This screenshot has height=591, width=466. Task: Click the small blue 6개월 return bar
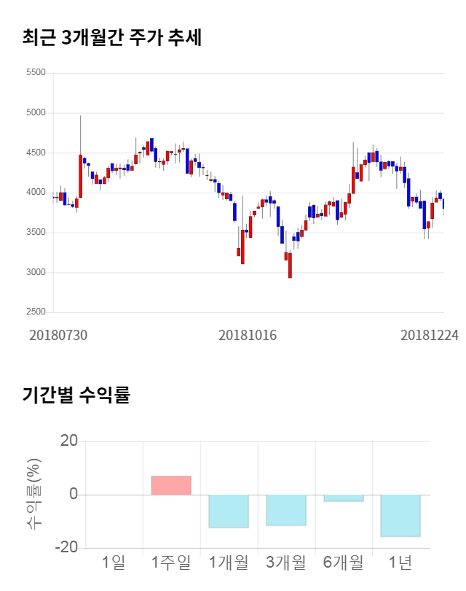[x=343, y=498]
